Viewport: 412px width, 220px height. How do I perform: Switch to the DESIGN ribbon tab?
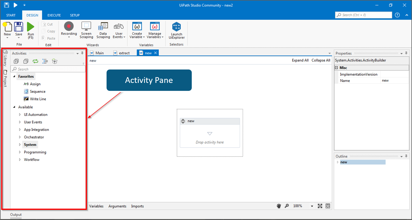(32, 15)
